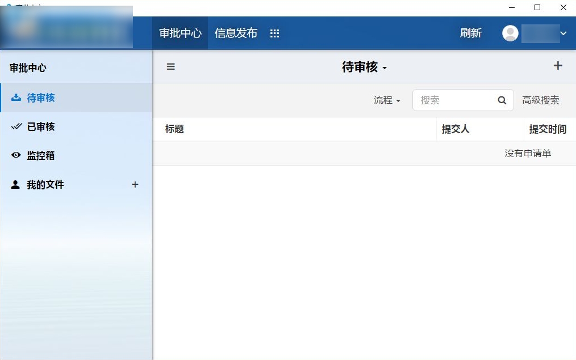Select 我的文件 in the sidebar
The image size is (576, 360).
(x=45, y=184)
